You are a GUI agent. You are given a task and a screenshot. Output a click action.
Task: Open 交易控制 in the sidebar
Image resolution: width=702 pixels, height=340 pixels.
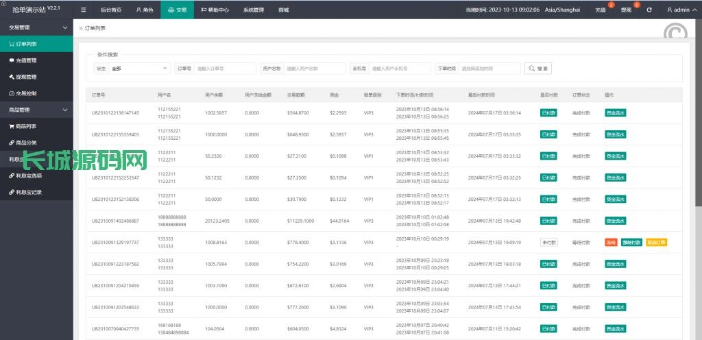pyautogui.click(x=26, y=93)
